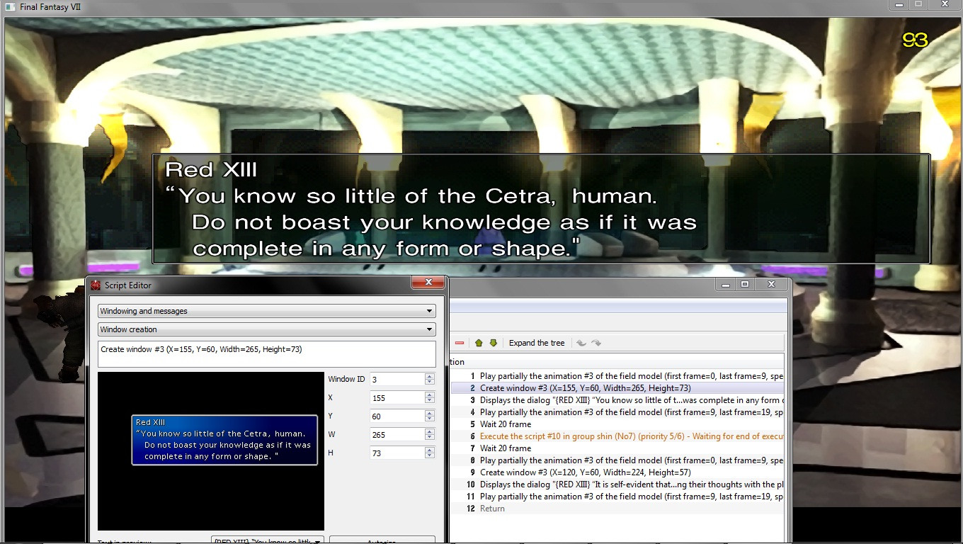Move the selected script line down
This screenshot has height=544, width=963.
point(494,343)
